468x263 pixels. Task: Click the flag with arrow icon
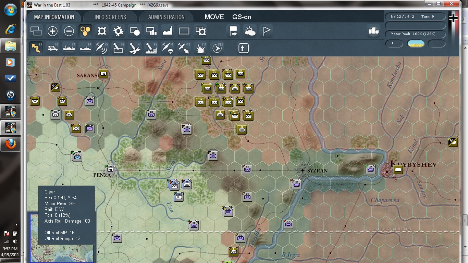[x=233, y=32]
